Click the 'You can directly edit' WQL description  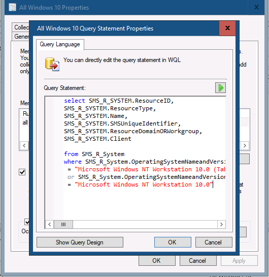pyautogui.click(x=122, y=60)
